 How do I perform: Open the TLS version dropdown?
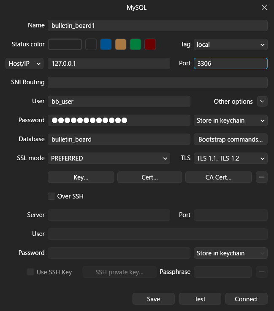[x=230, y=158]
